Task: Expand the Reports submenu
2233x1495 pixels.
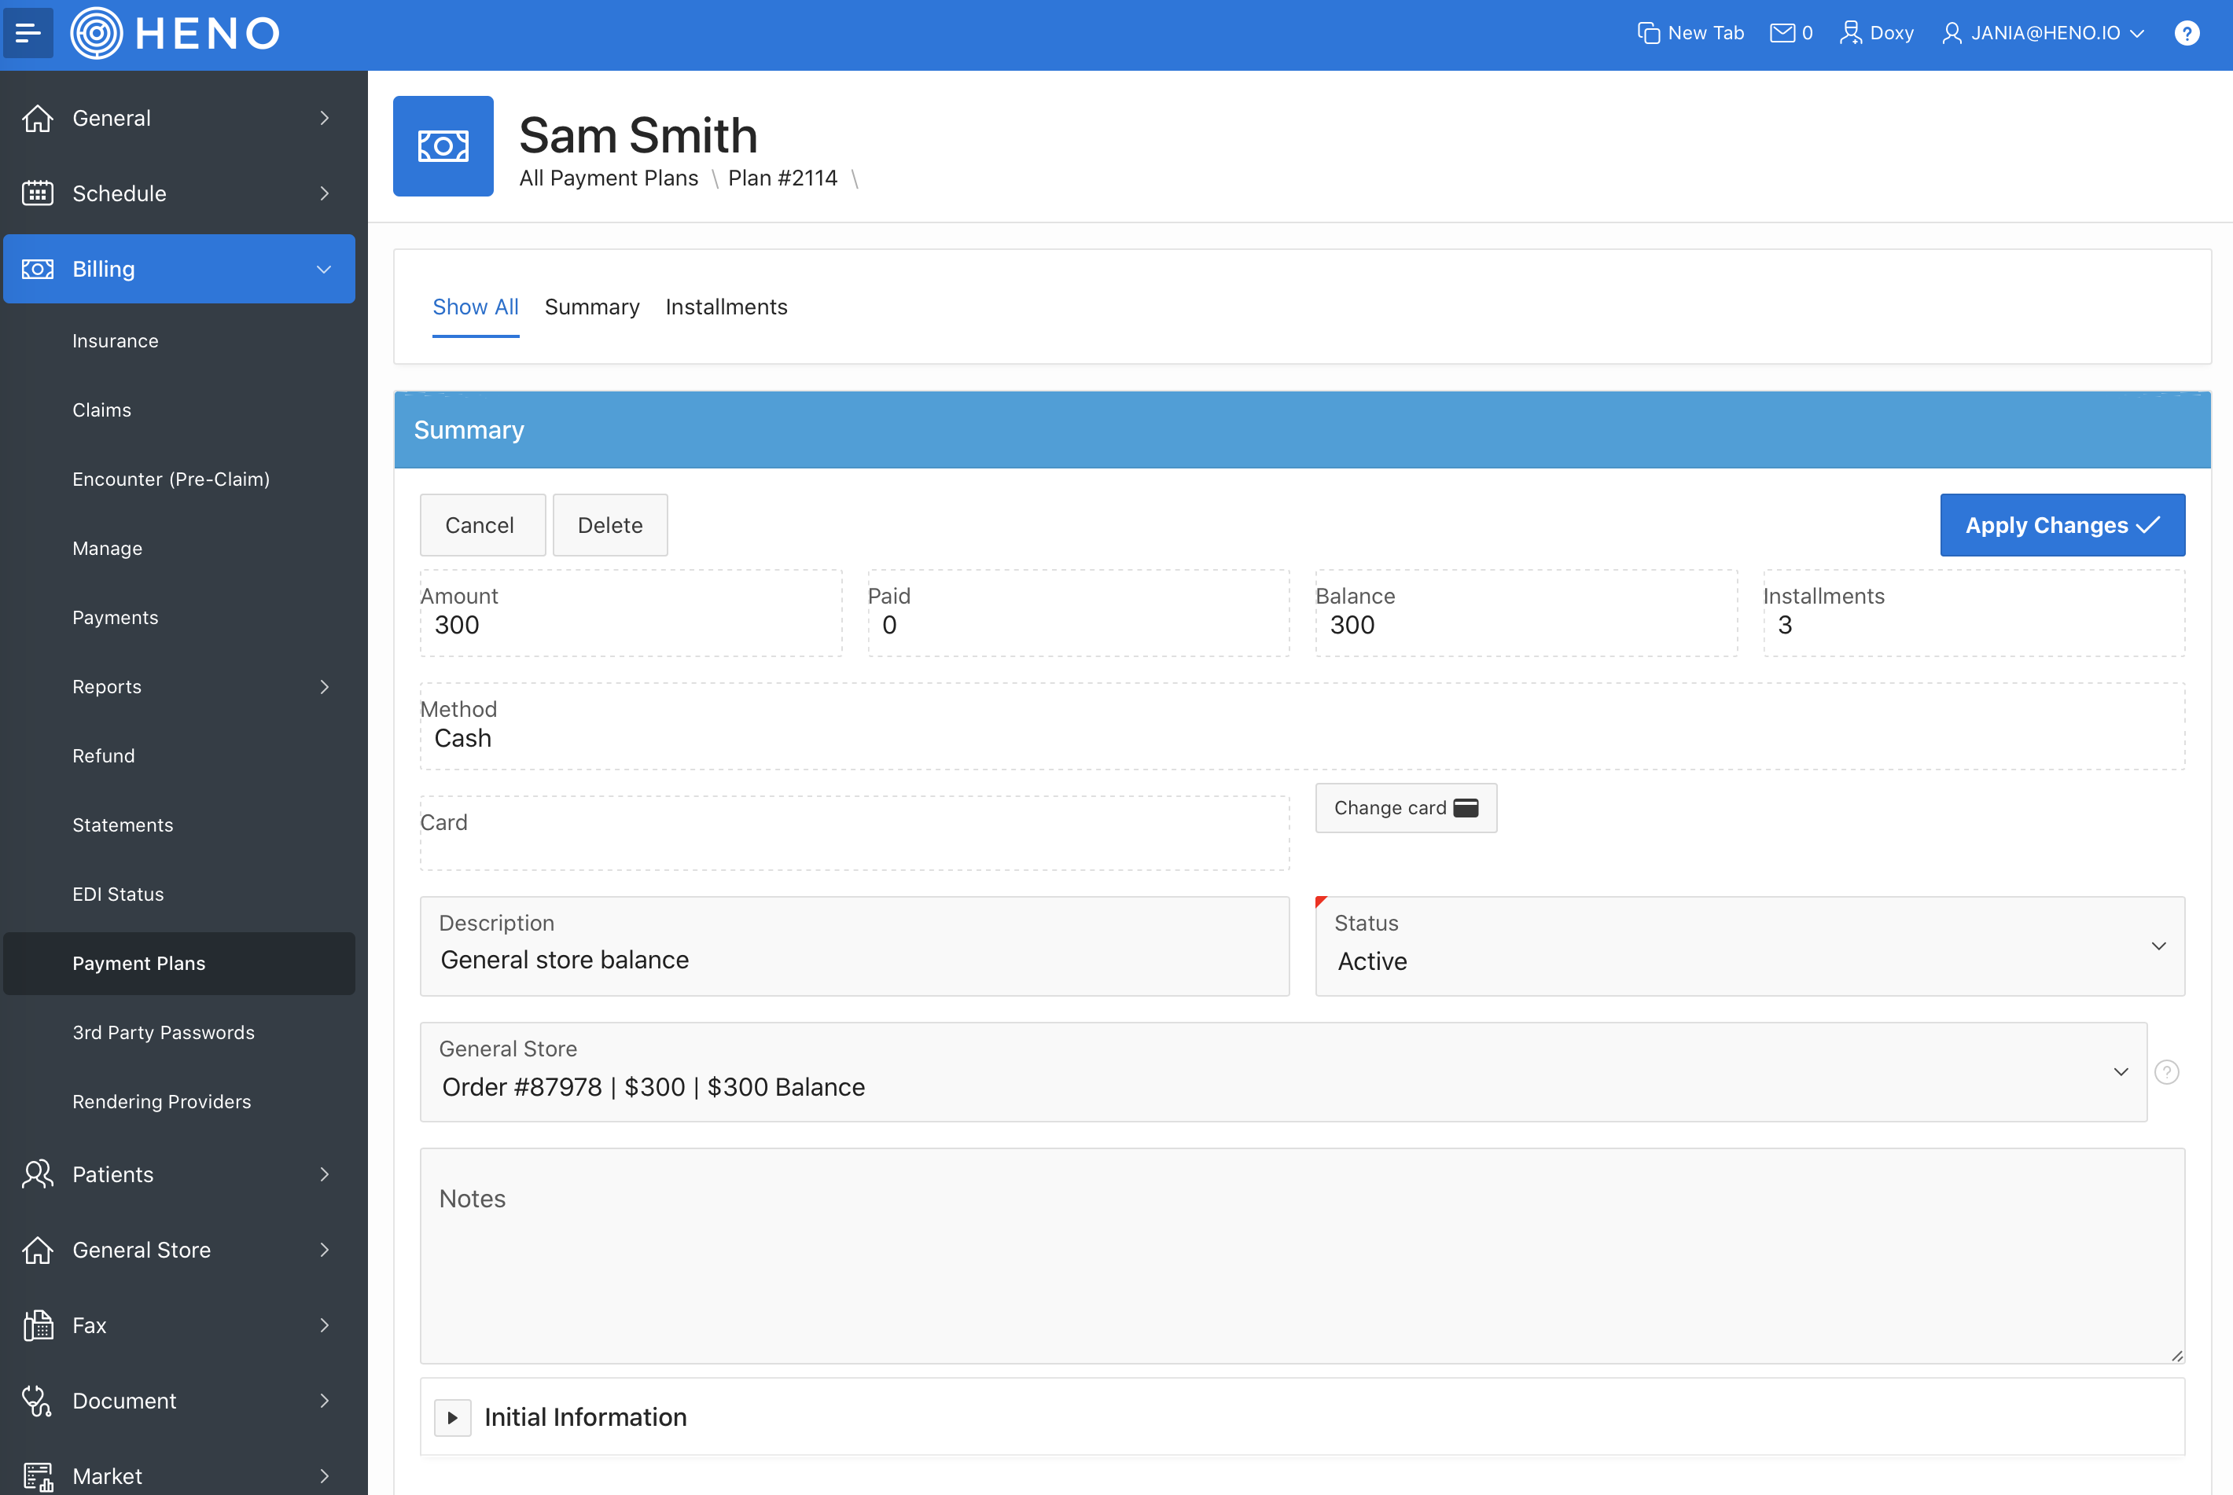Action: tap(324, 686)
